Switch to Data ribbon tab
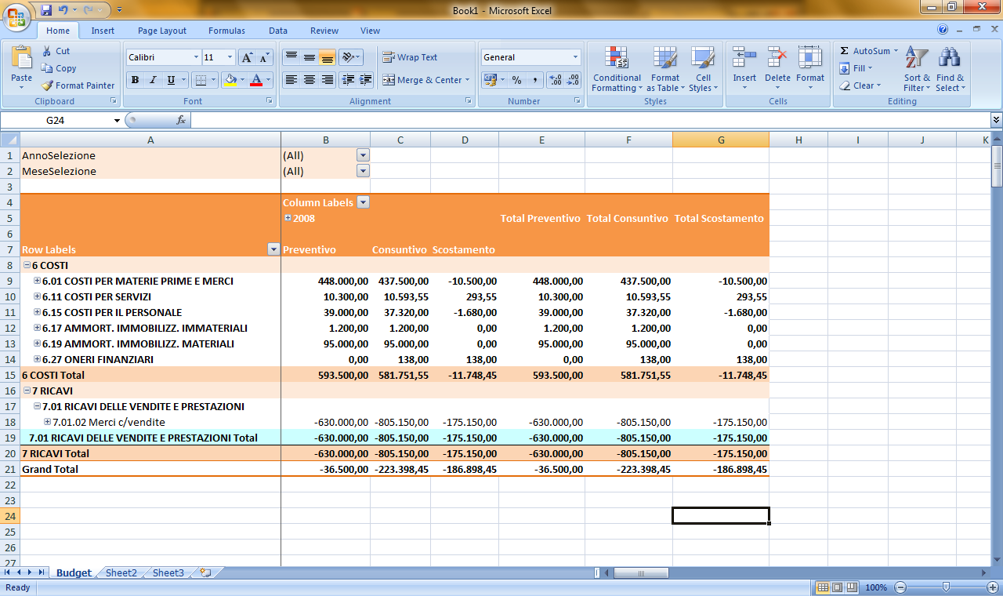The height and width of the screenshot is (596, 1003). point(278,31)
